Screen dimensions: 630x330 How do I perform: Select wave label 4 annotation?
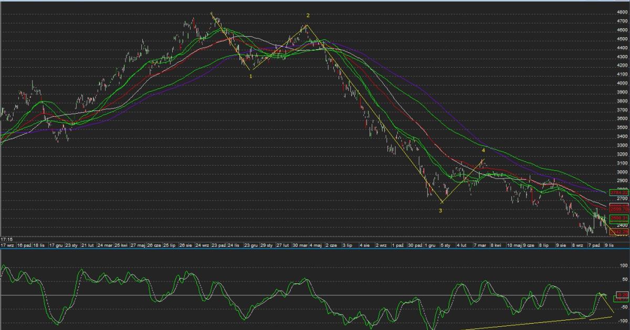point(483,150)
